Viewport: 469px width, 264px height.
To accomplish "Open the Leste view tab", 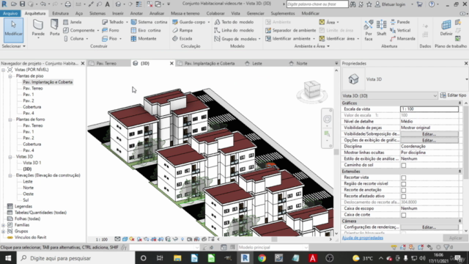I will (257, 64).
